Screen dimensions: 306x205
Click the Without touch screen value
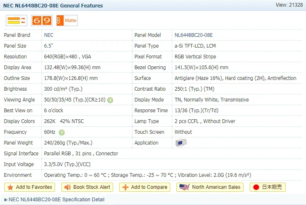(183, 132)
